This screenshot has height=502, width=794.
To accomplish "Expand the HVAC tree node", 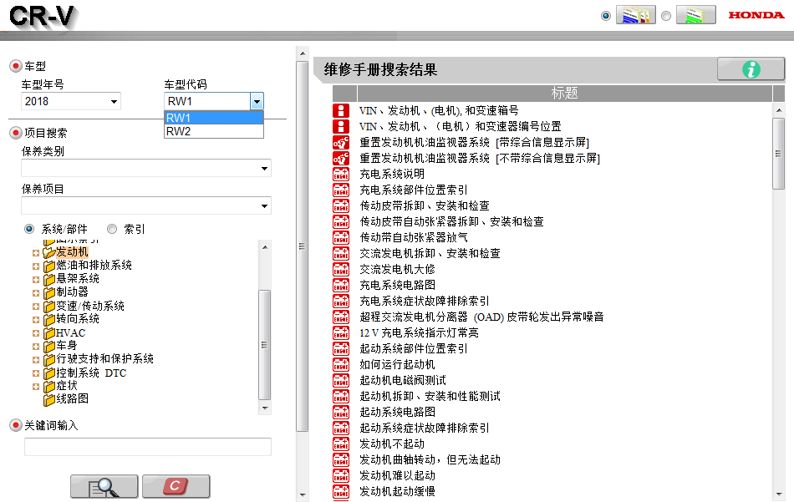I will (x=35, y=333).
